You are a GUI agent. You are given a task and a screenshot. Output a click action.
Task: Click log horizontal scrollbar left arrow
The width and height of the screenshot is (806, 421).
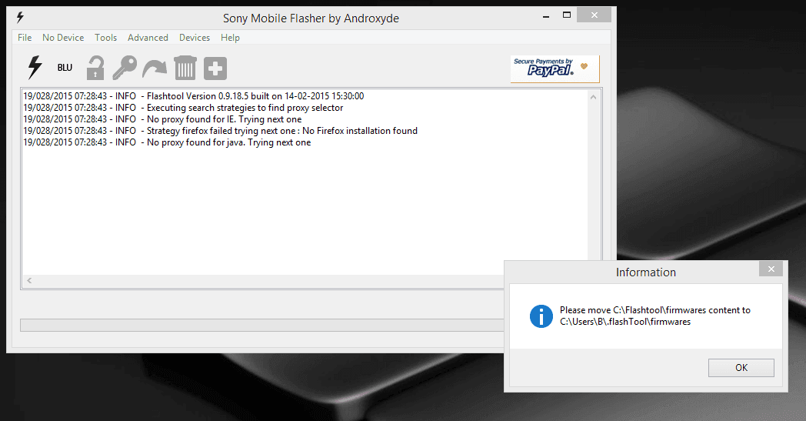point(29,280)
